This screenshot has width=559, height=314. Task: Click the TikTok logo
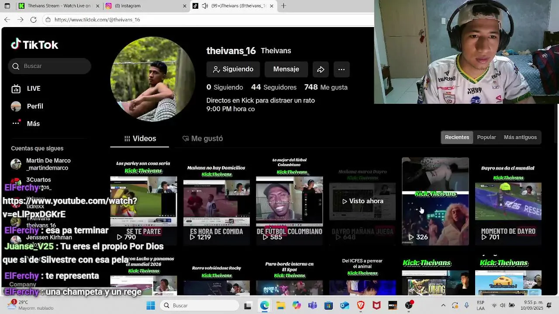click(35, 44)
